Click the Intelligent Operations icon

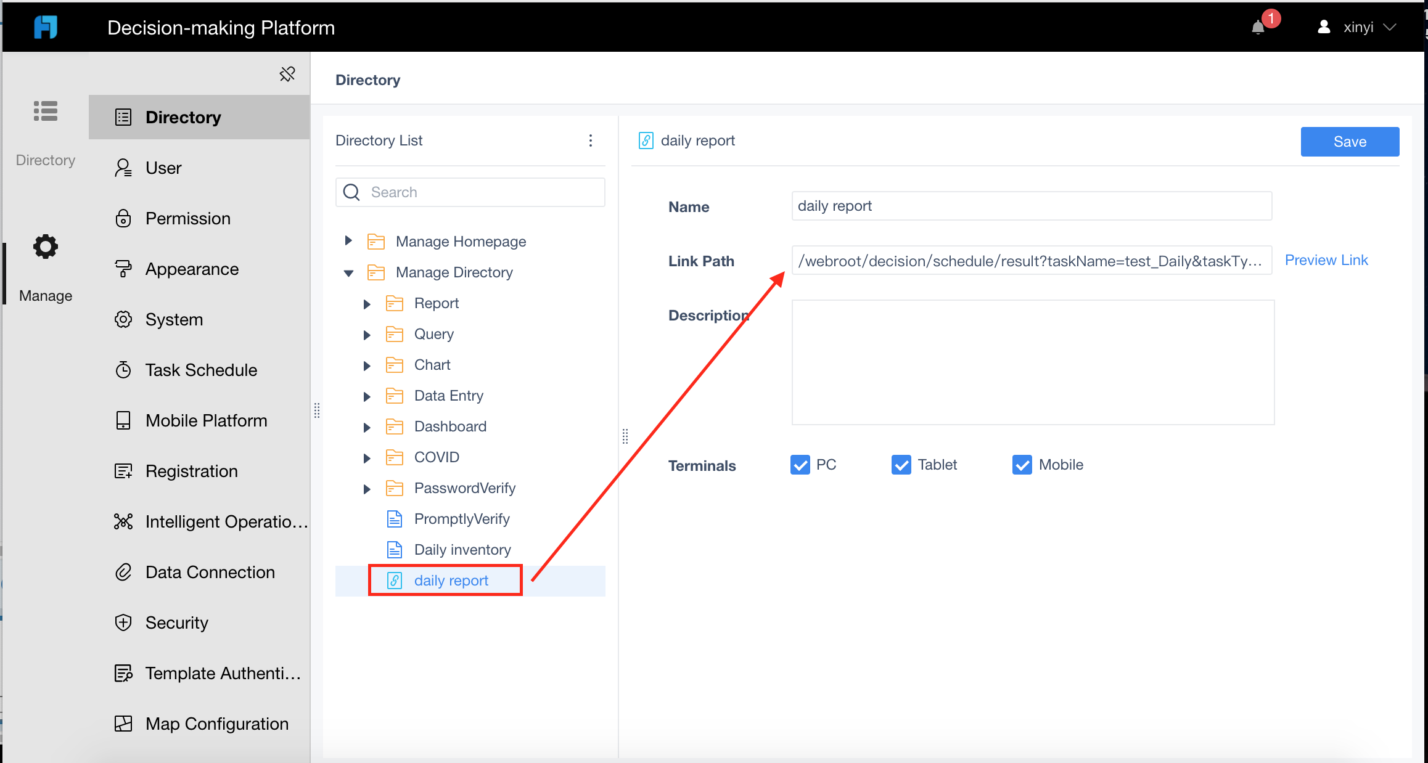coord(123,521)
